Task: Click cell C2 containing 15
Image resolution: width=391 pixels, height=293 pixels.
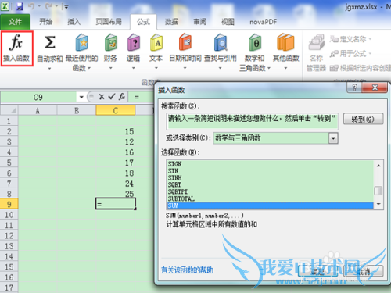Action: point(116,131)
